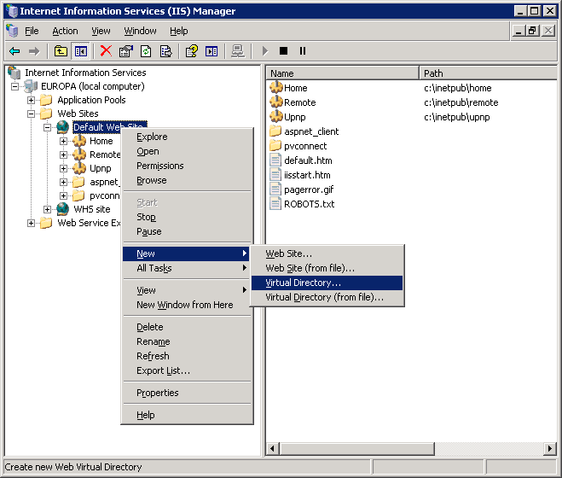Select Permissions in the context menu
This screenshot has width=562, height=478.
pyautogui.click(x=187, y=166)
